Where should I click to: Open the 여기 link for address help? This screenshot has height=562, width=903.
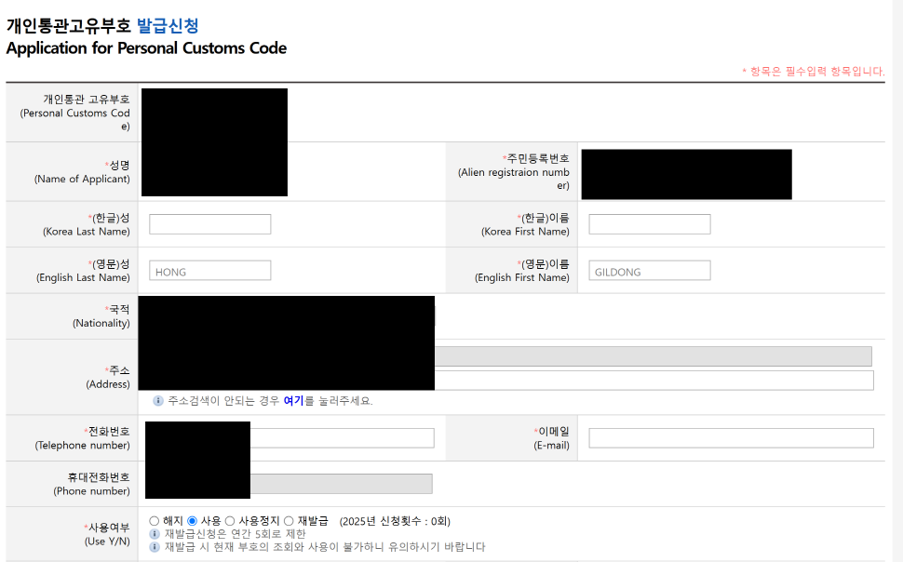coord(293,401)
